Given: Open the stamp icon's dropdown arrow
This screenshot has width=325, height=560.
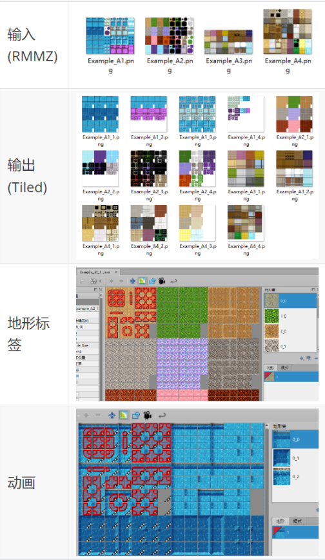Looking at the screenshot, I should [x=100, y=281].
